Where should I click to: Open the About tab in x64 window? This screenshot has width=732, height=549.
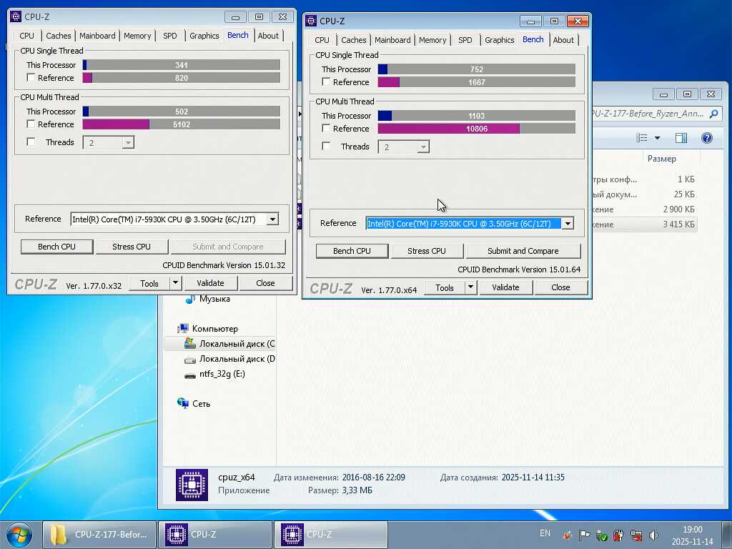(x=563, y=40)
